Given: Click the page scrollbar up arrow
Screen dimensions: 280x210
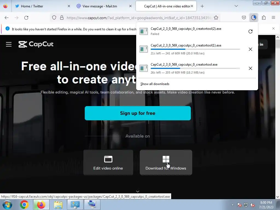Looking at the screenshot, I should click(x=278, y=37).
